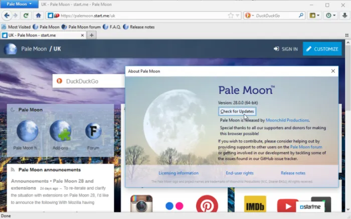Close the About Pale Moon dialog
Viewport: 351px width, 219px height.
coord(333,71)
